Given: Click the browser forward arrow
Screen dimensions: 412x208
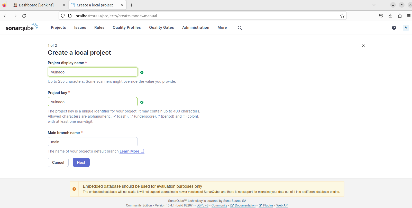Looking at the screenshot, I should pos(15,16).
